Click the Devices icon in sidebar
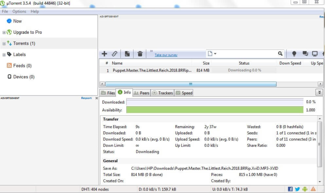The height and width of the screenshot is (193, 325). [9, 77]
